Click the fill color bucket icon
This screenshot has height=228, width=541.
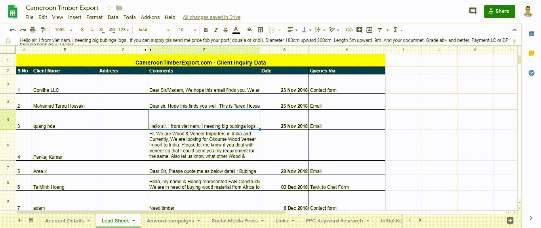tap(250, 30)
